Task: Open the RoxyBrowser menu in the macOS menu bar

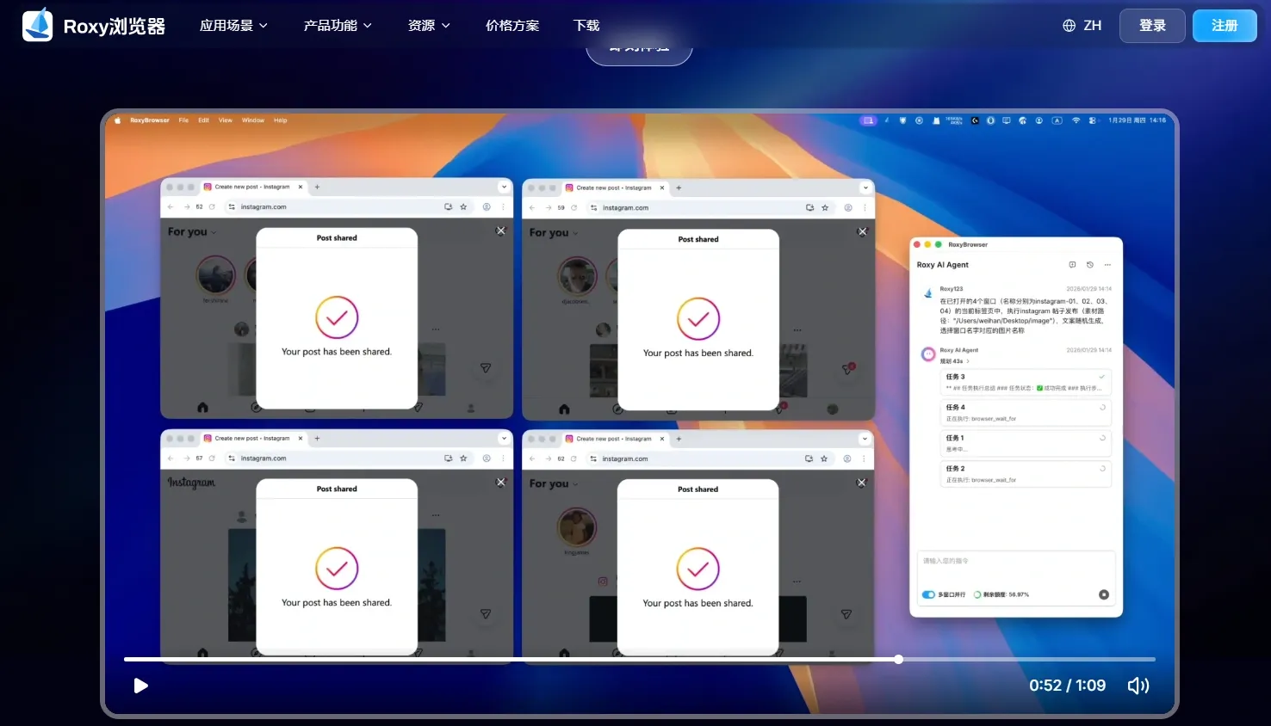Action: (x=150, y=120)
